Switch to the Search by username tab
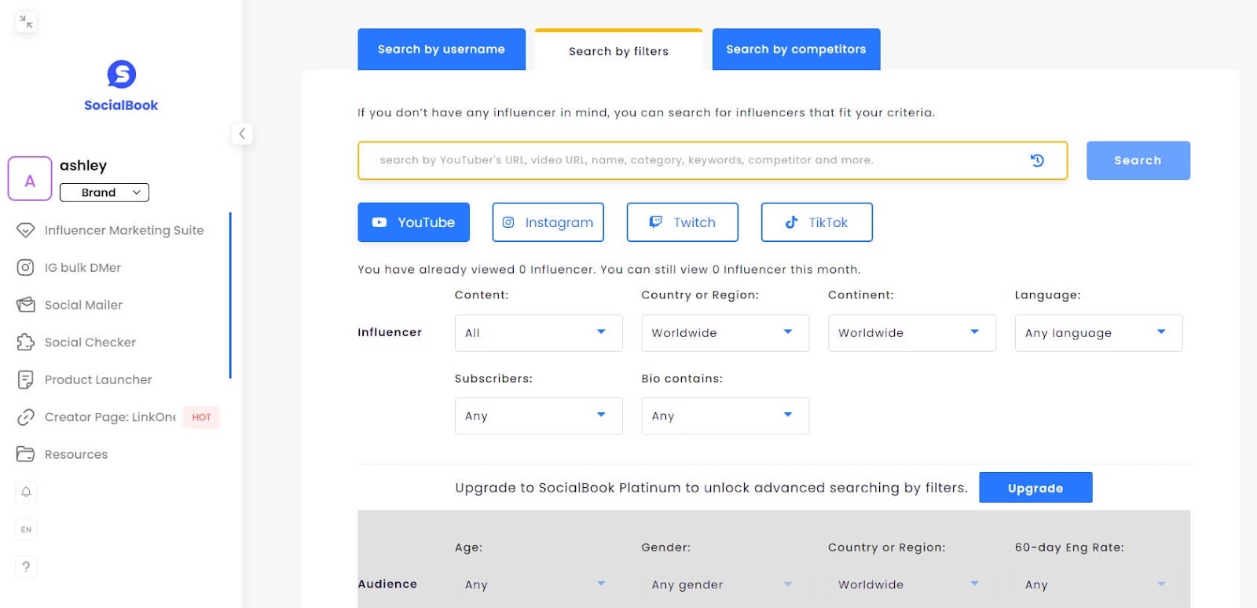Screen dimensions: 1257x608 (441, 49)
